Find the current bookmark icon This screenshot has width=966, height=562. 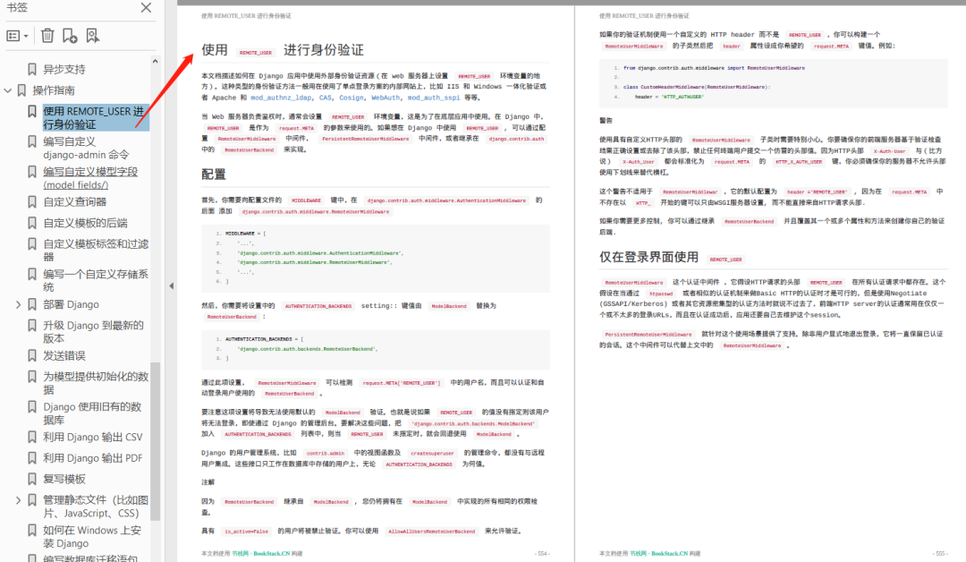click(x=92, y=36)
